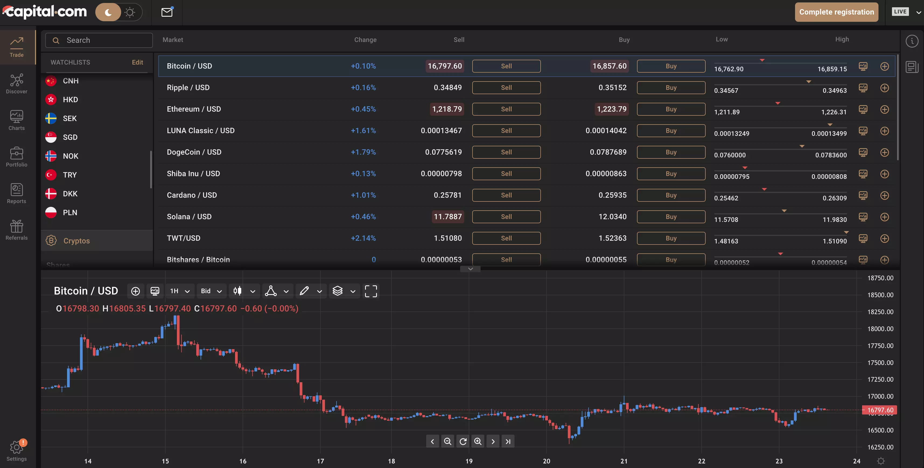The width and height of the screenshot is (924, 468).
Task: Add TWT/USD to watchlist
Action: pos(884,238)
